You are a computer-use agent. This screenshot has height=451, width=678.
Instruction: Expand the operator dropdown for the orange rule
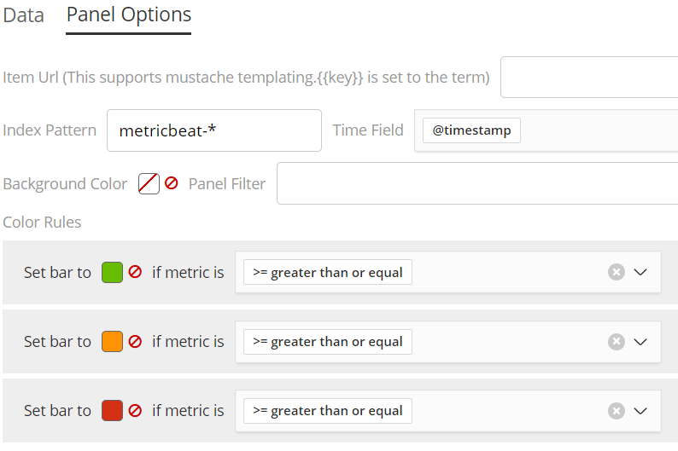click(641, 341)
